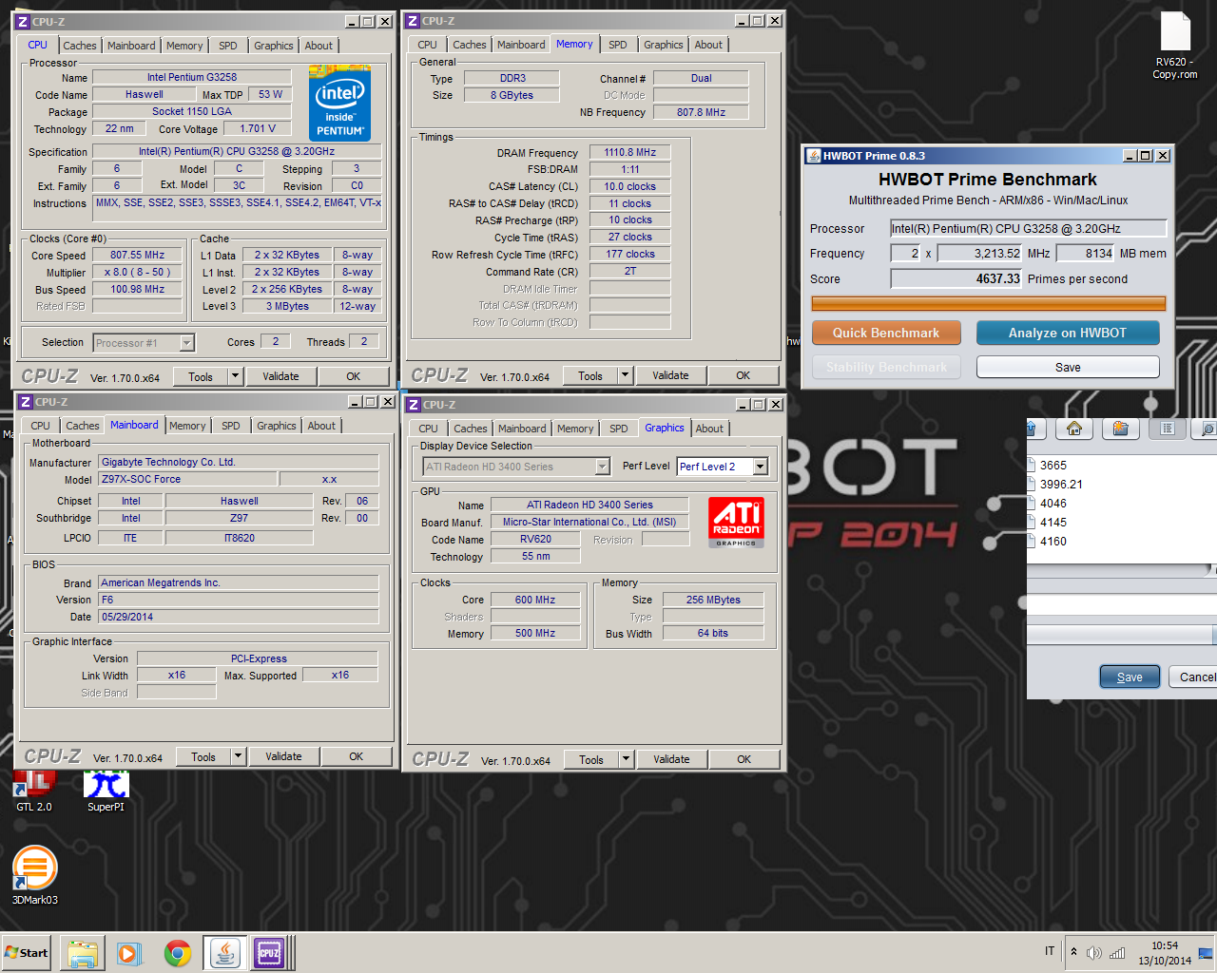The width and height of the screenshot is (1217, 973).
Task: Launch Google Chrome from taskbar
Action: [x=177, y=953]
